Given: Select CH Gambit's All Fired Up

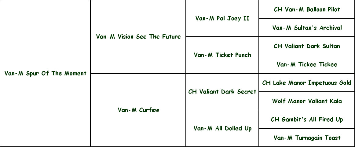Looking at the screenshot, I should (x=307, y=119).
